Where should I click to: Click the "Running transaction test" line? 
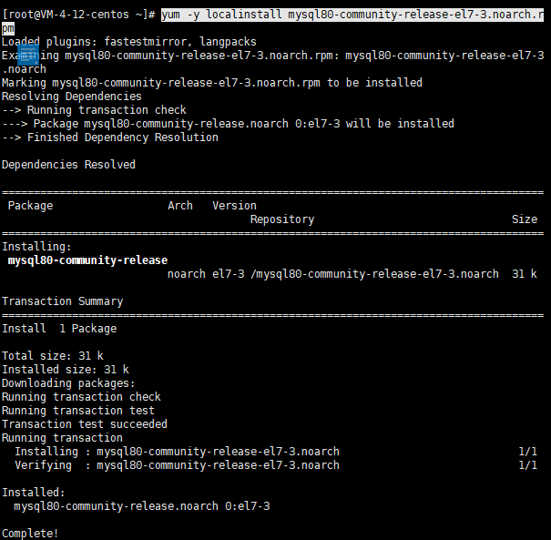coord(78,411)
